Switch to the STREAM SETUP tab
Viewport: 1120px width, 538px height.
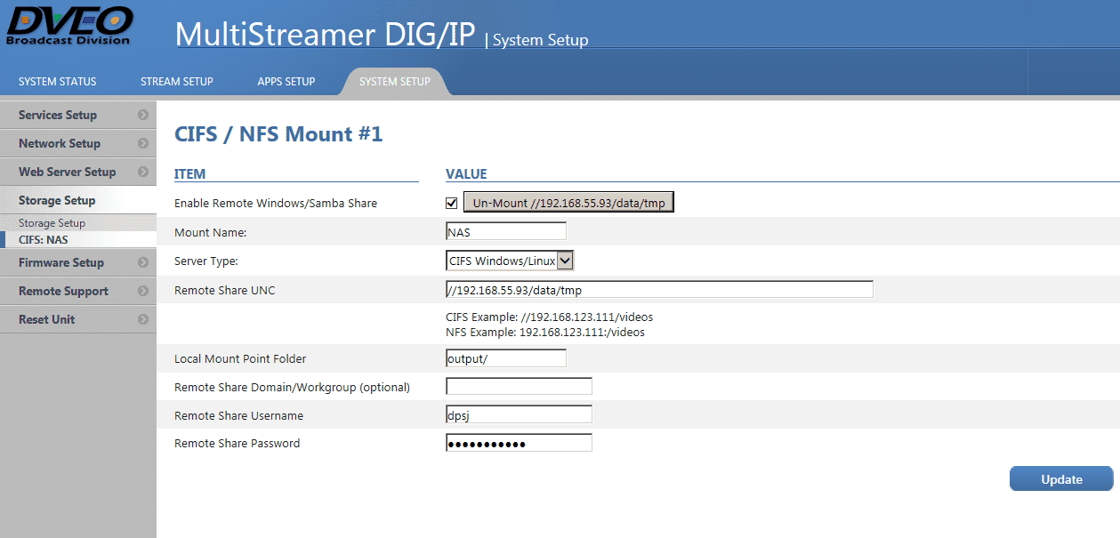pyautogui.click(x=177, y=82)
